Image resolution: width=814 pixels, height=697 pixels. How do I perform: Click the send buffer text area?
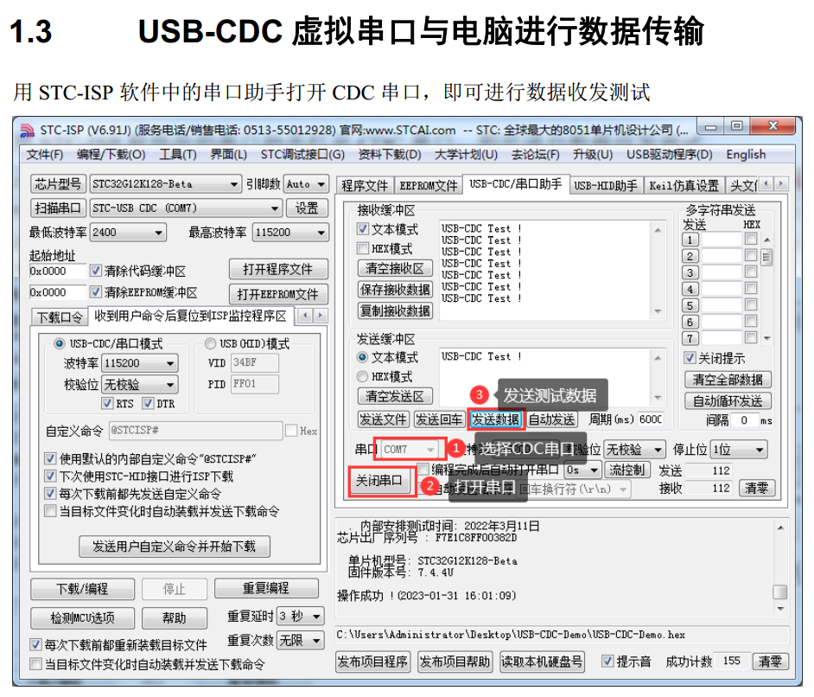tap(544, 378)
